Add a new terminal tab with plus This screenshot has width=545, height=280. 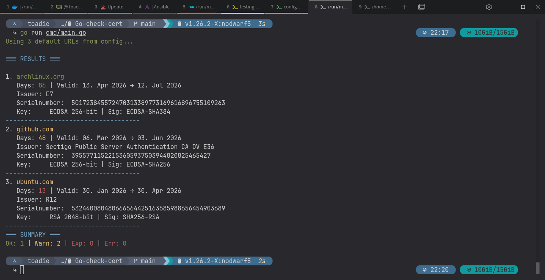coord(404,7)
